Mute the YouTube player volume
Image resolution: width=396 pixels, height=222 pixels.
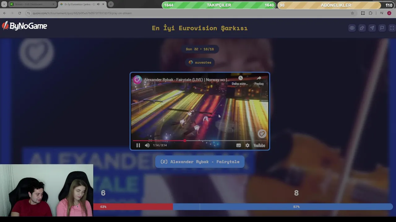pyautogui.click(x=147, y=145)
